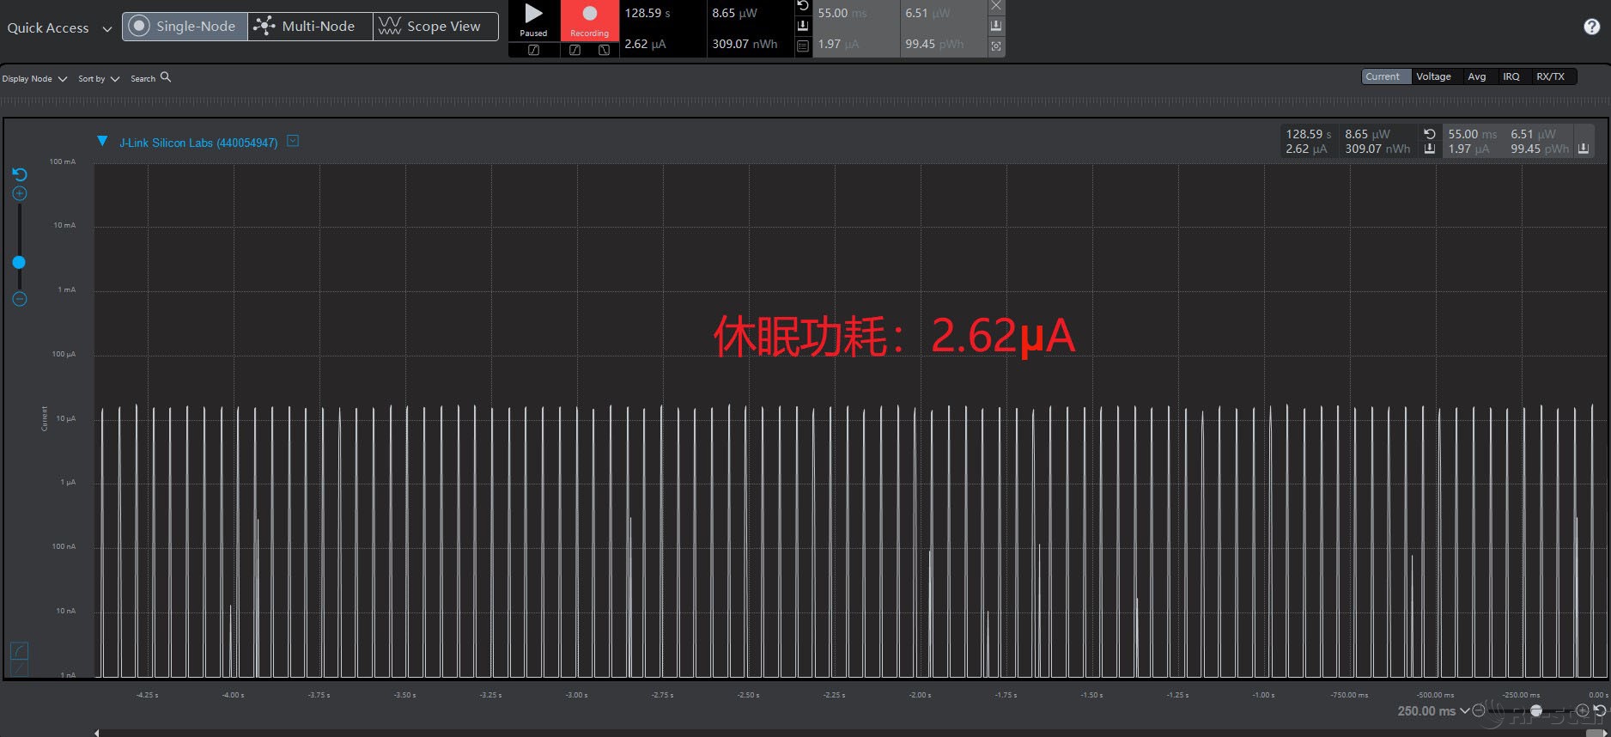This screenshot has width=1611, height=737.
Task: Reset the time axis zoom
Action: click(1600, 710)
